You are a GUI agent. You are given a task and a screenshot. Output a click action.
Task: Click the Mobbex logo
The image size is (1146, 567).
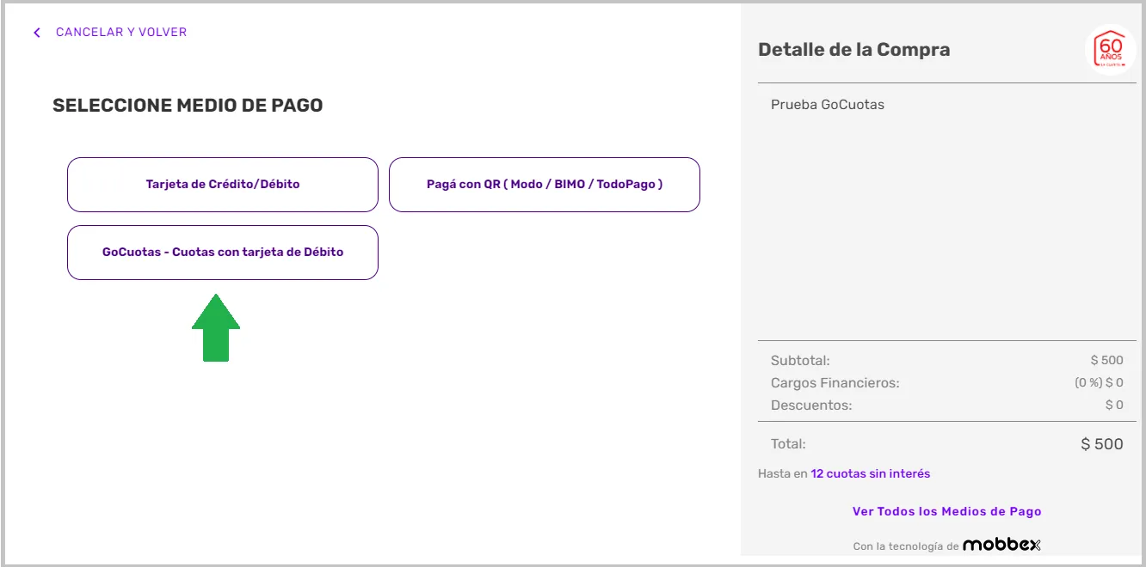click(x=1001, y=545)
